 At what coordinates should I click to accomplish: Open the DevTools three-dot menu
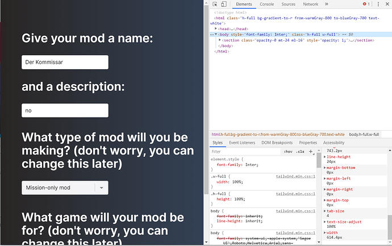[x=378, y=4]
